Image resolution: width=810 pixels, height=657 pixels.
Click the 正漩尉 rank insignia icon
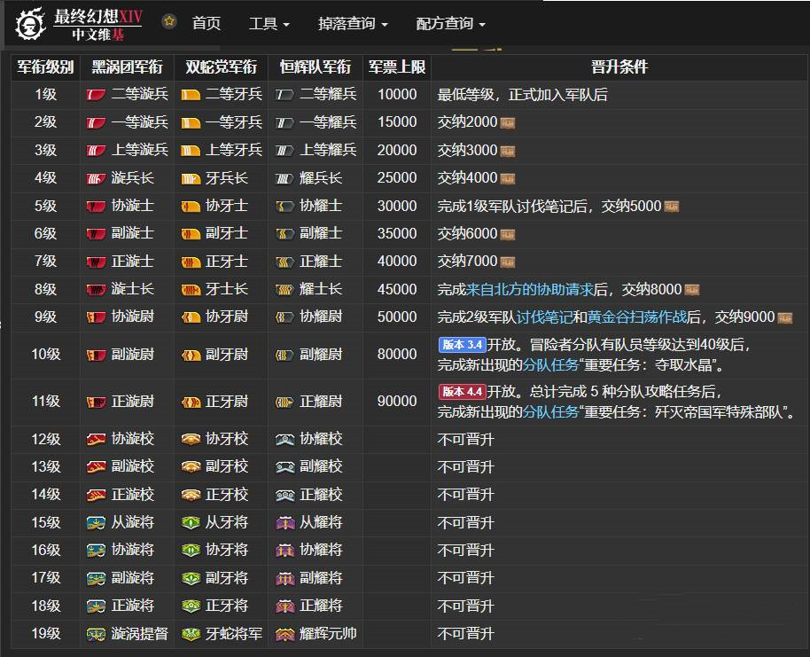coord(97,402)
